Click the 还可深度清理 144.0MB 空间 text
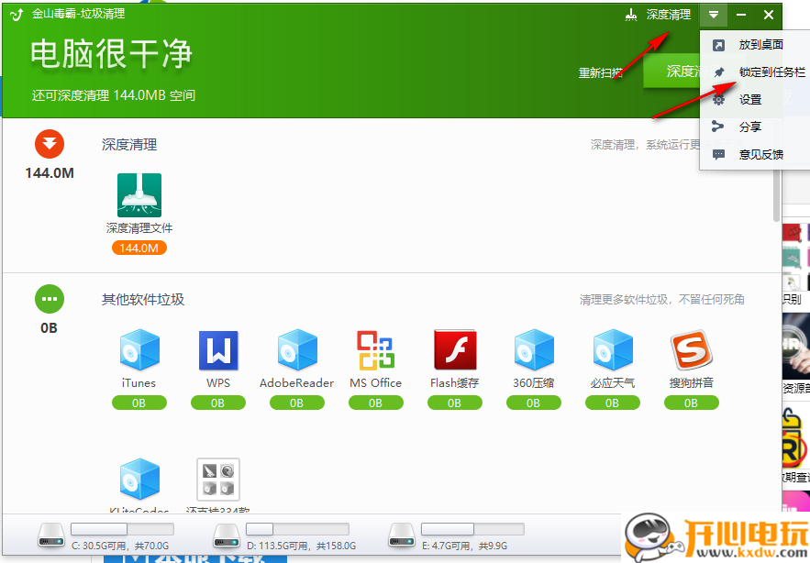The width and height of the screenshot is (810, 563). point(114,95)
